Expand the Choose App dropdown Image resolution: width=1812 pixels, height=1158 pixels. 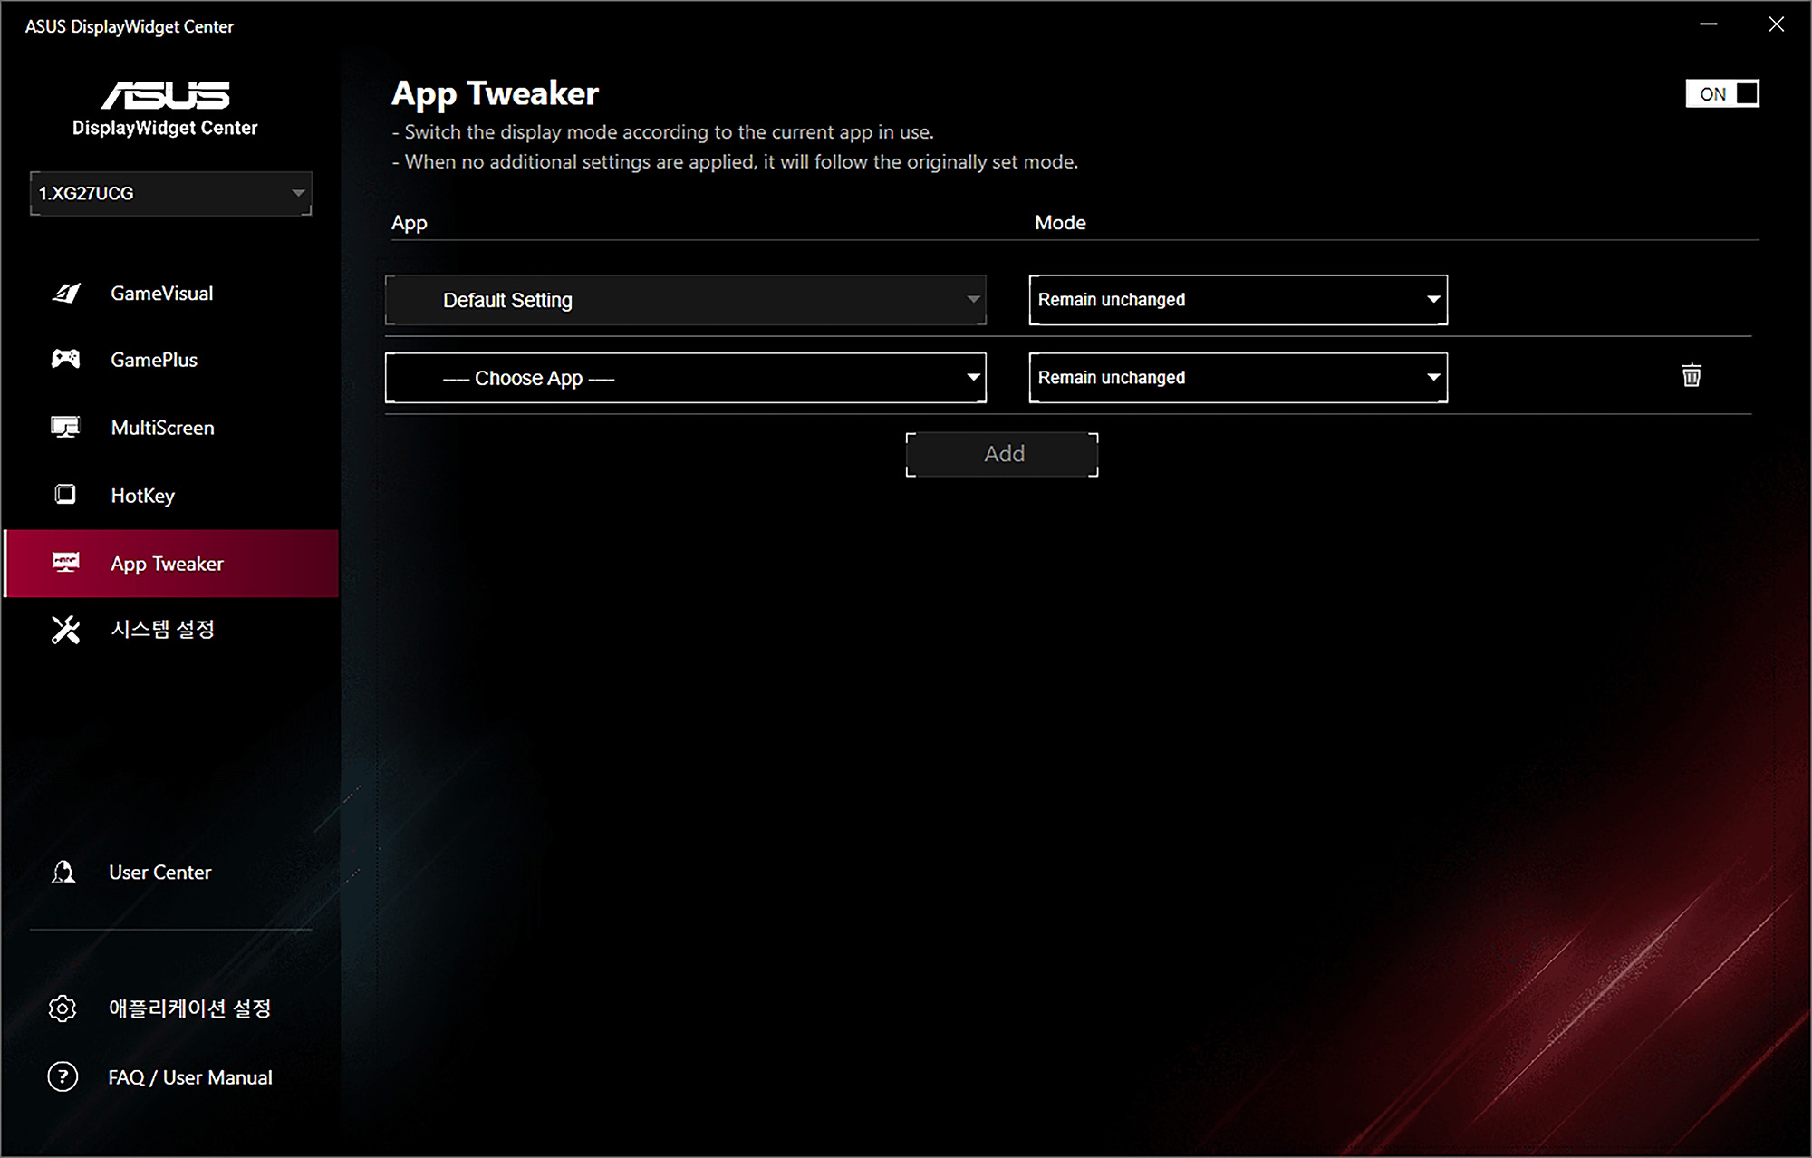(685, 378)
